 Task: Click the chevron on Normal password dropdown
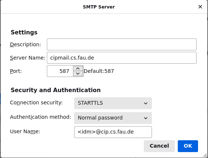[146, 118]
